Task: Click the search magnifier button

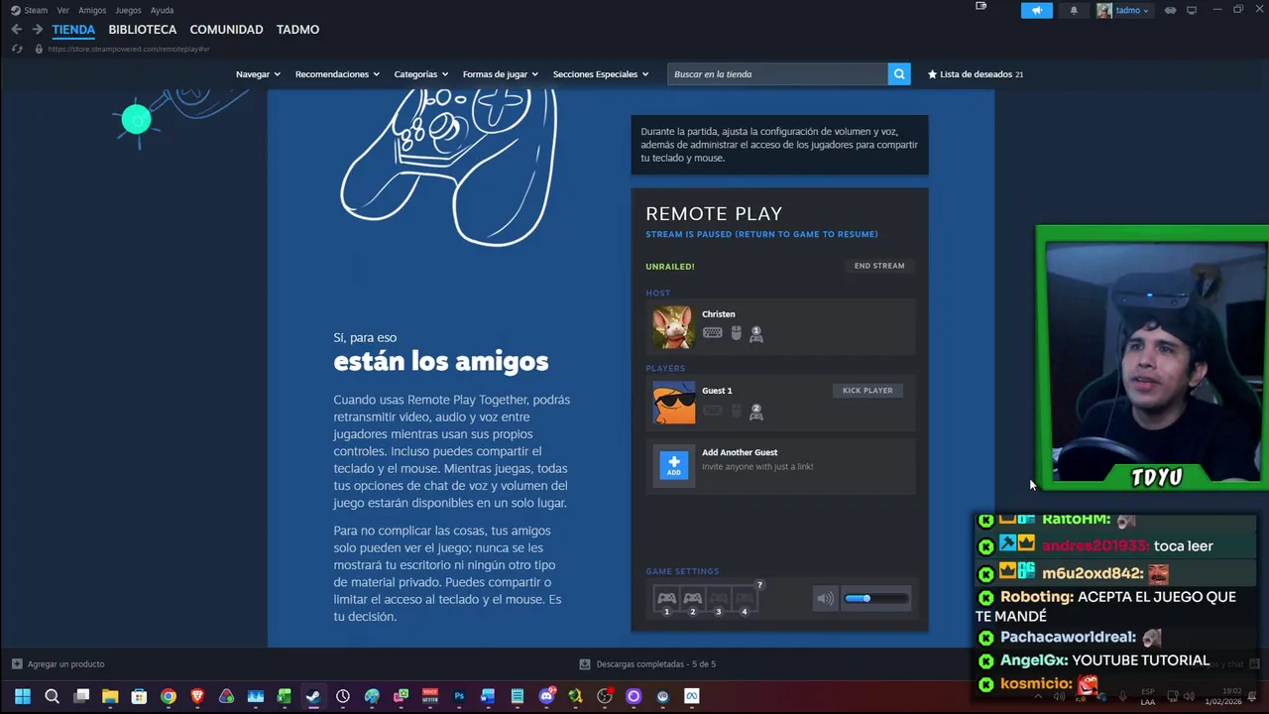Action: pyautogui.click(x=899, y=74)
